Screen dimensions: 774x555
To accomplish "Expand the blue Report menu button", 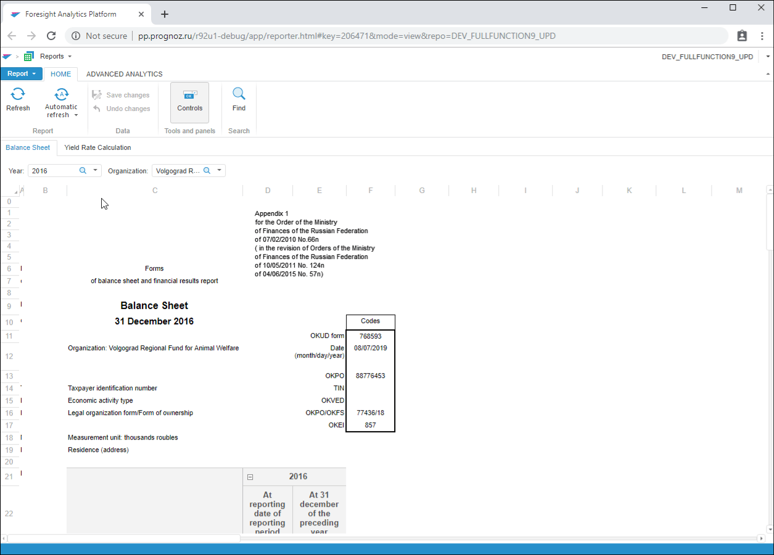I will [x=22, y=74].
